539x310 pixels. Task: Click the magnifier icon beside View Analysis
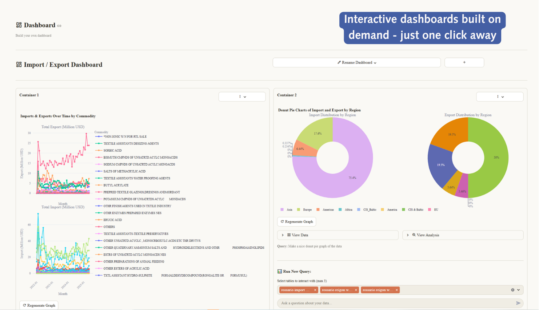click(414, 235)
